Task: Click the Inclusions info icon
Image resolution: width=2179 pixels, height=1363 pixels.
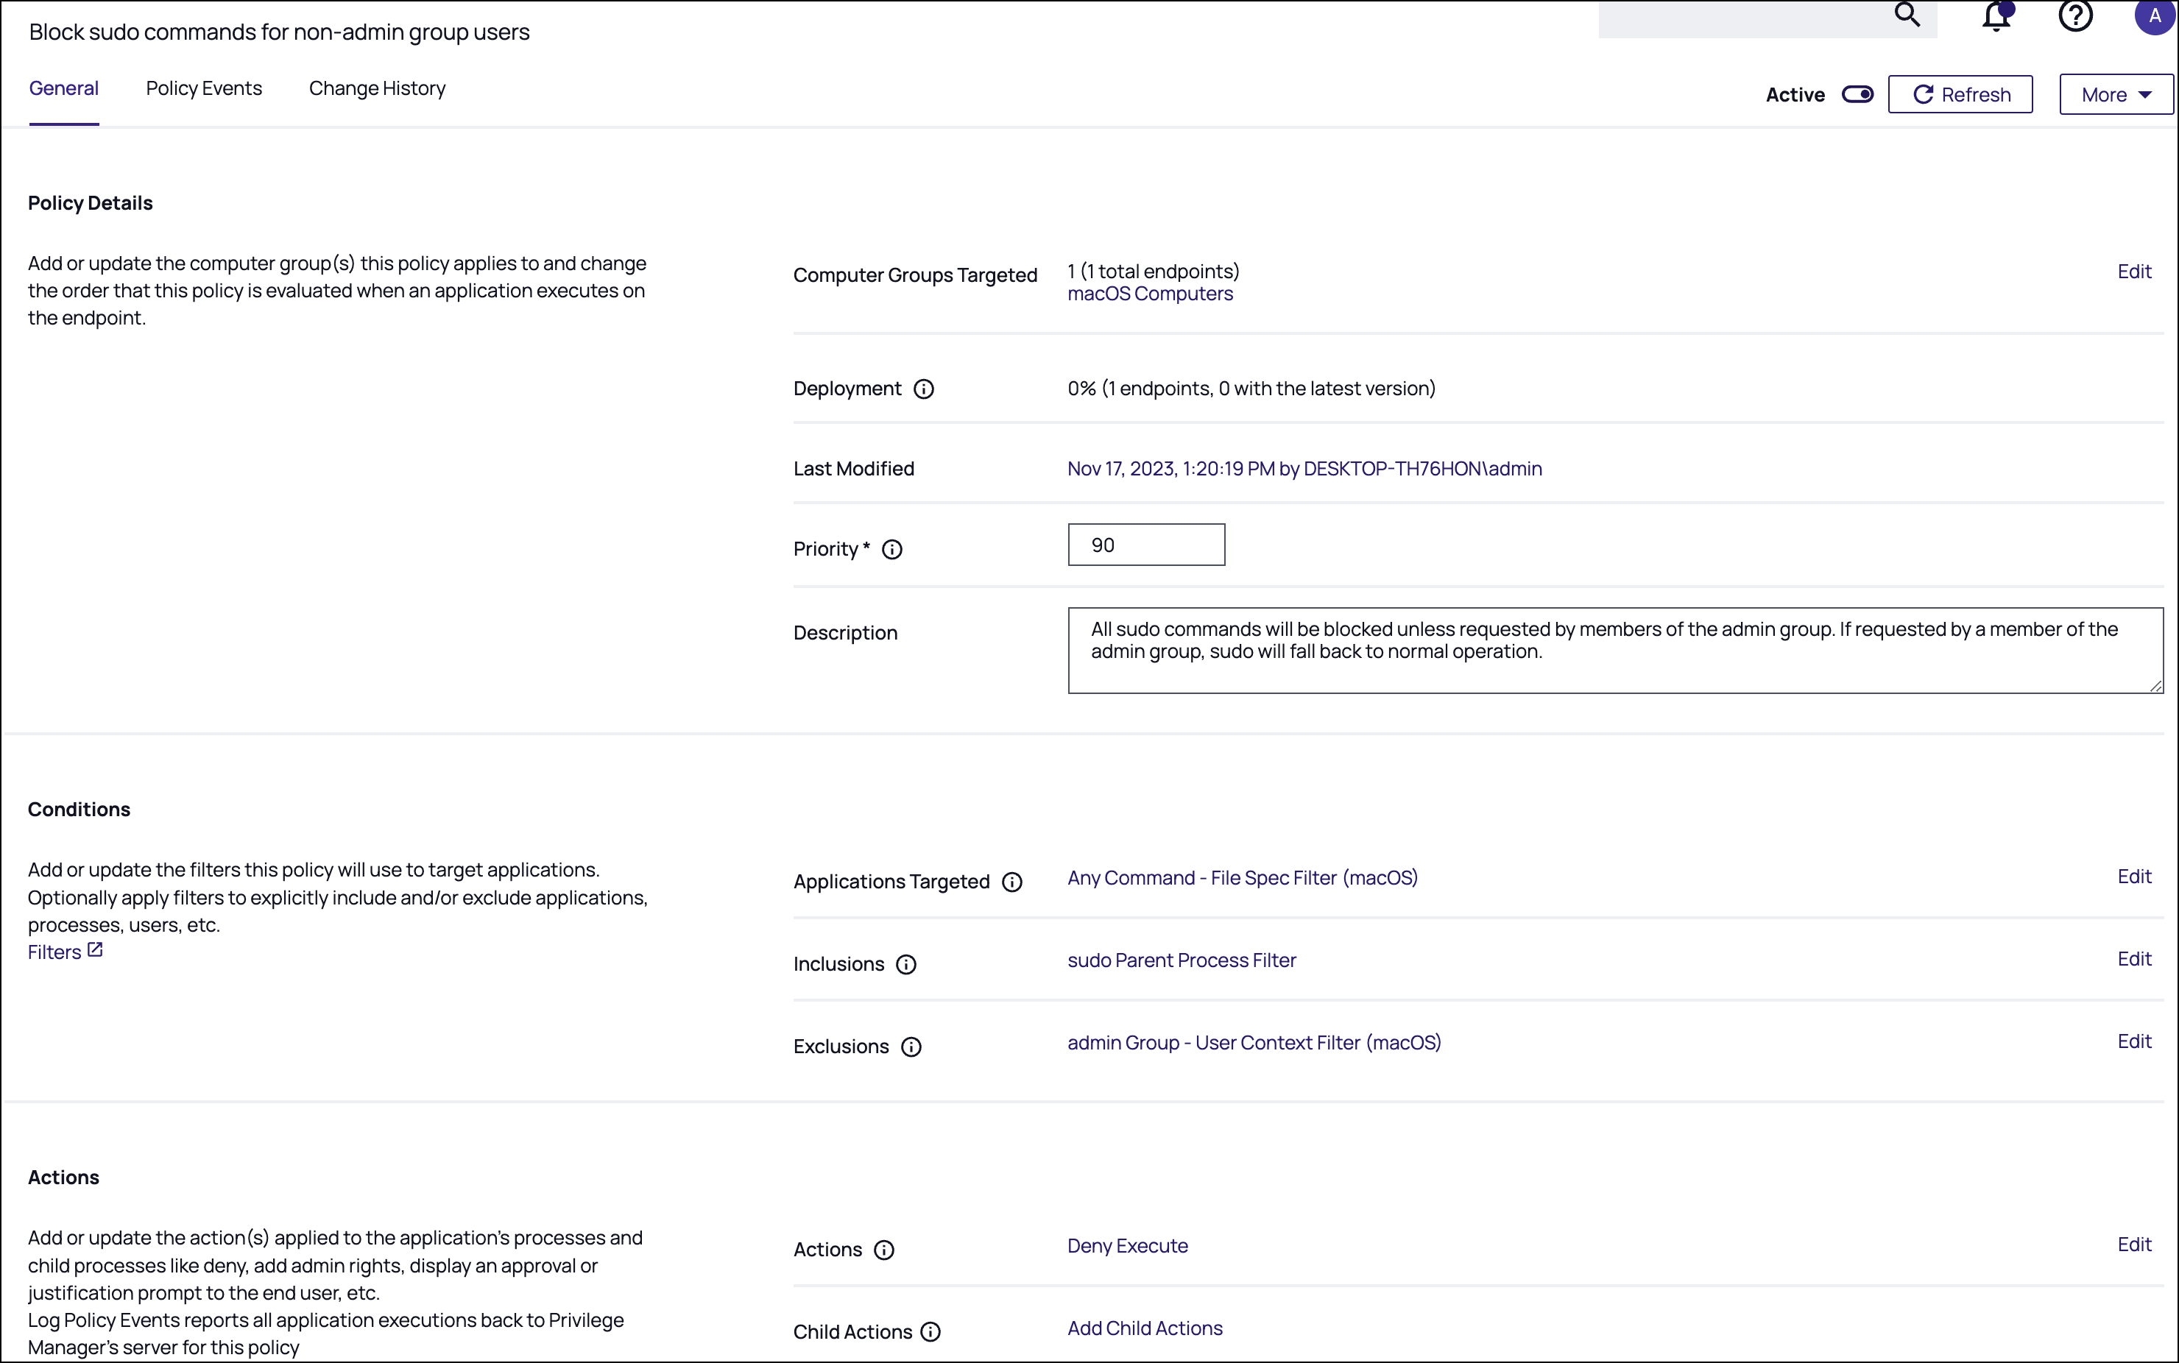Action: pos(906,965)
